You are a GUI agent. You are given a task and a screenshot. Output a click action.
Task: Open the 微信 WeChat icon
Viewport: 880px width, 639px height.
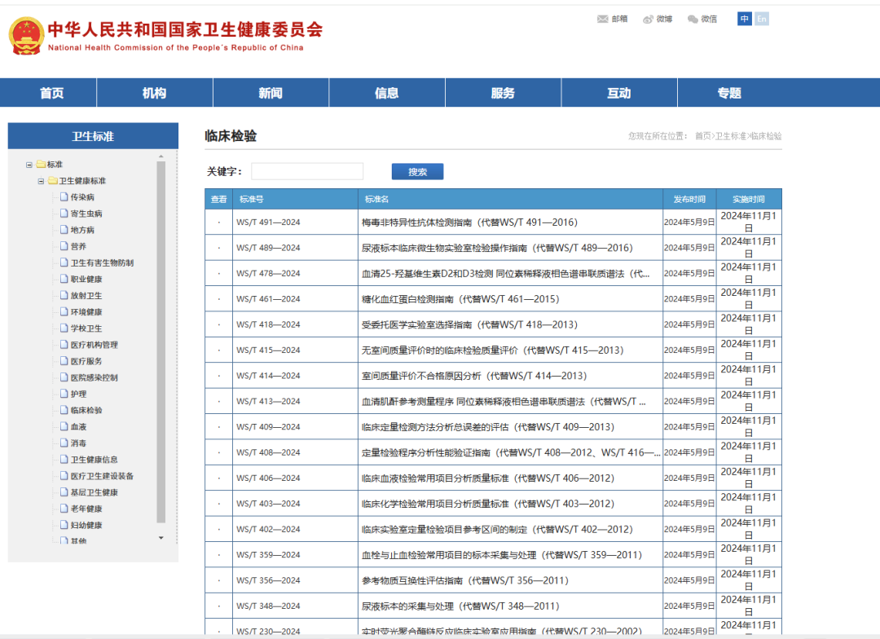tap(693, 19)
